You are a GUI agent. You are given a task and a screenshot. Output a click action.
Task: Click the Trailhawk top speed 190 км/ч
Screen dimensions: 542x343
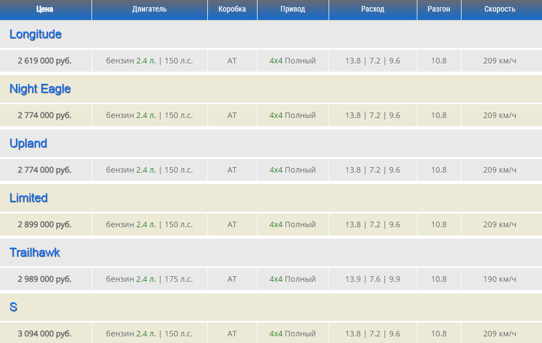500,280
